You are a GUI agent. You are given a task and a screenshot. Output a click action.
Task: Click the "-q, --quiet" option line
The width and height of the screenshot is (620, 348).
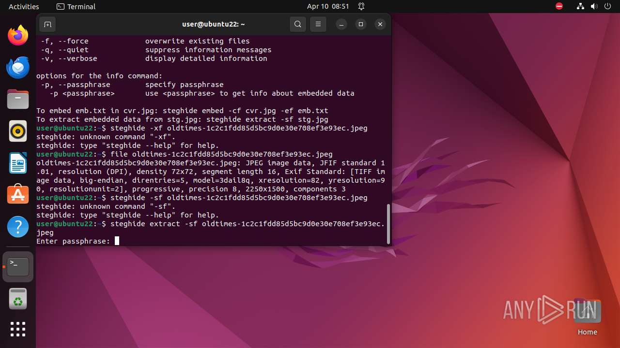[x=156, y=50]
